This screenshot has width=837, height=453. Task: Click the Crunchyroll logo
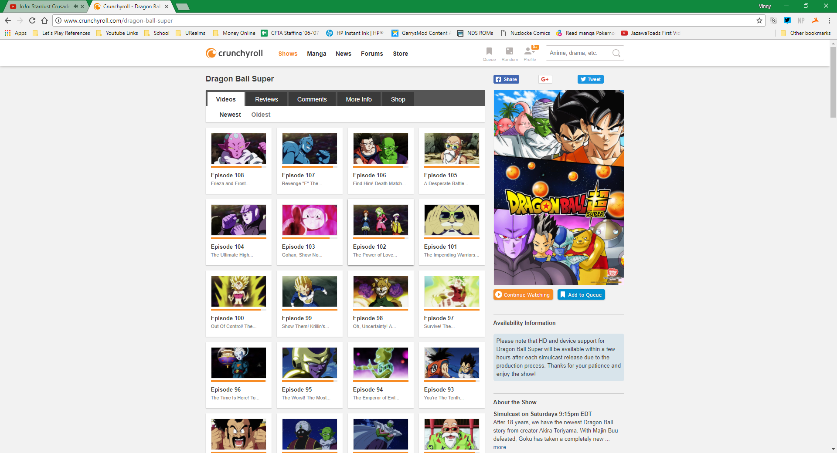(x=234, y=53)
